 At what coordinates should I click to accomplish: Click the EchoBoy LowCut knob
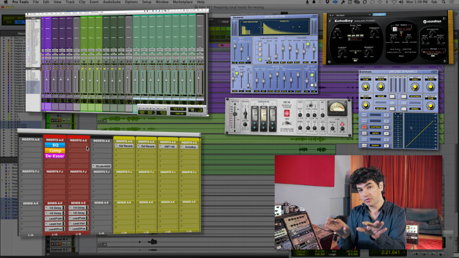[x=341, y=53]
